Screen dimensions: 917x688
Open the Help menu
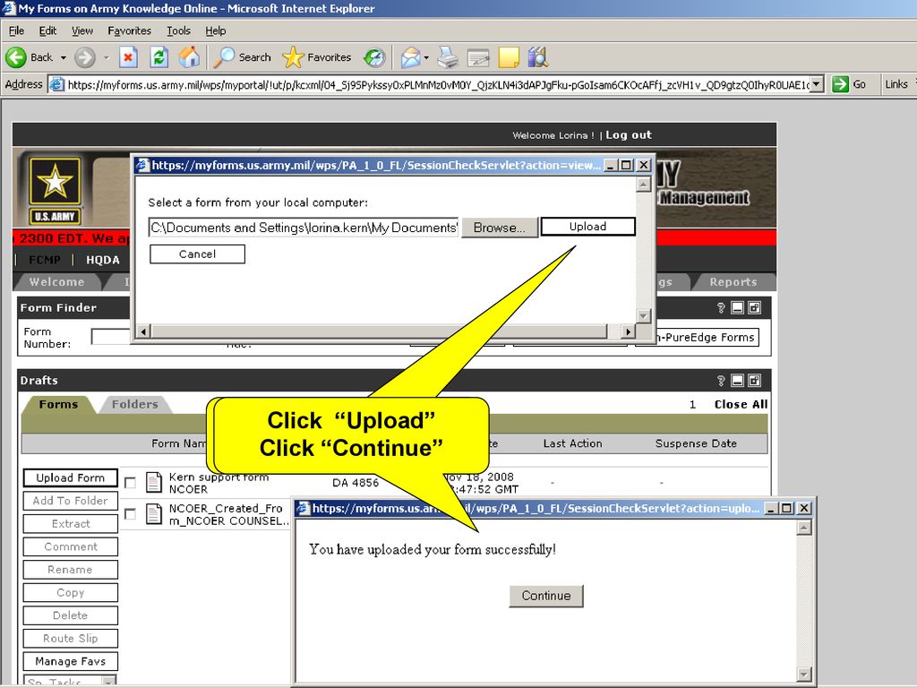point(215,30)
